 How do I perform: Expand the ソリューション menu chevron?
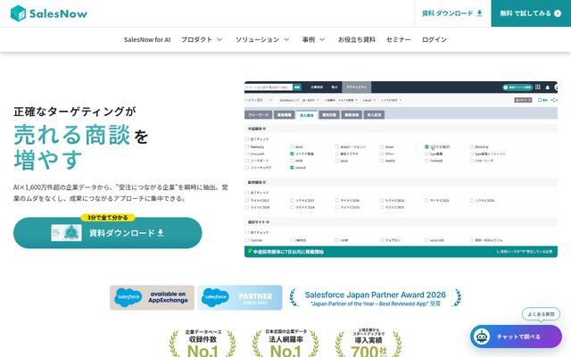coord(286,39)
